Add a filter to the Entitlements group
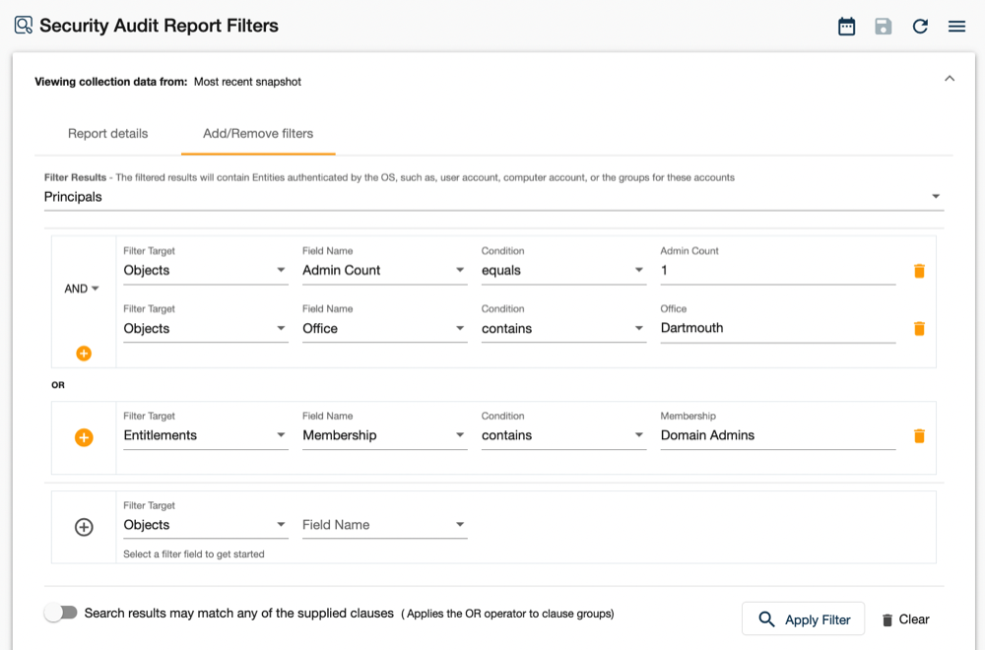Screen dimensions: 985x650 (84, 437)
